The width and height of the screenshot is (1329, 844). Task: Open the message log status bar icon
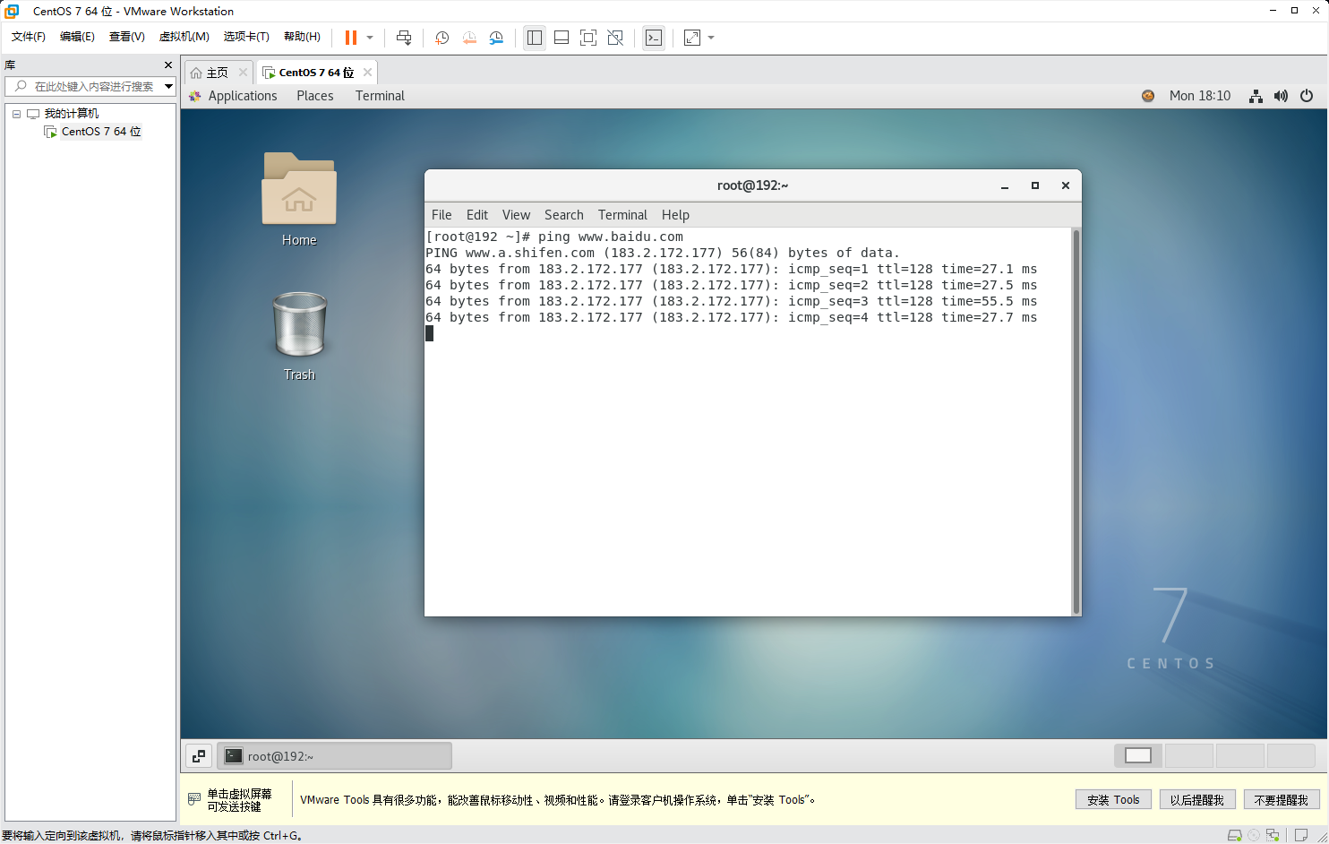click(1301, 835)
